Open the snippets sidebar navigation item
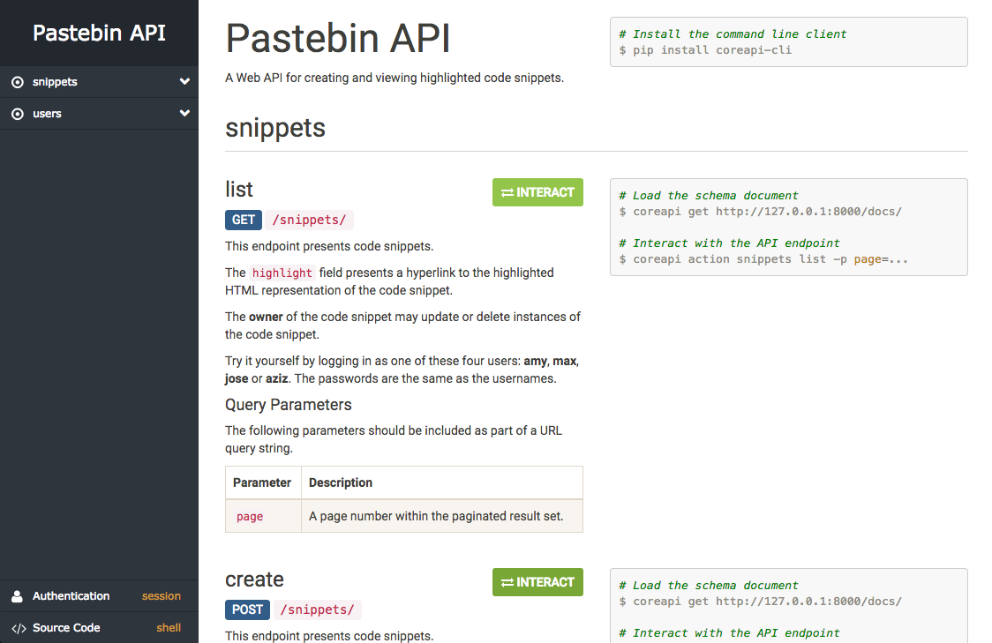 [x=55, y=81]
